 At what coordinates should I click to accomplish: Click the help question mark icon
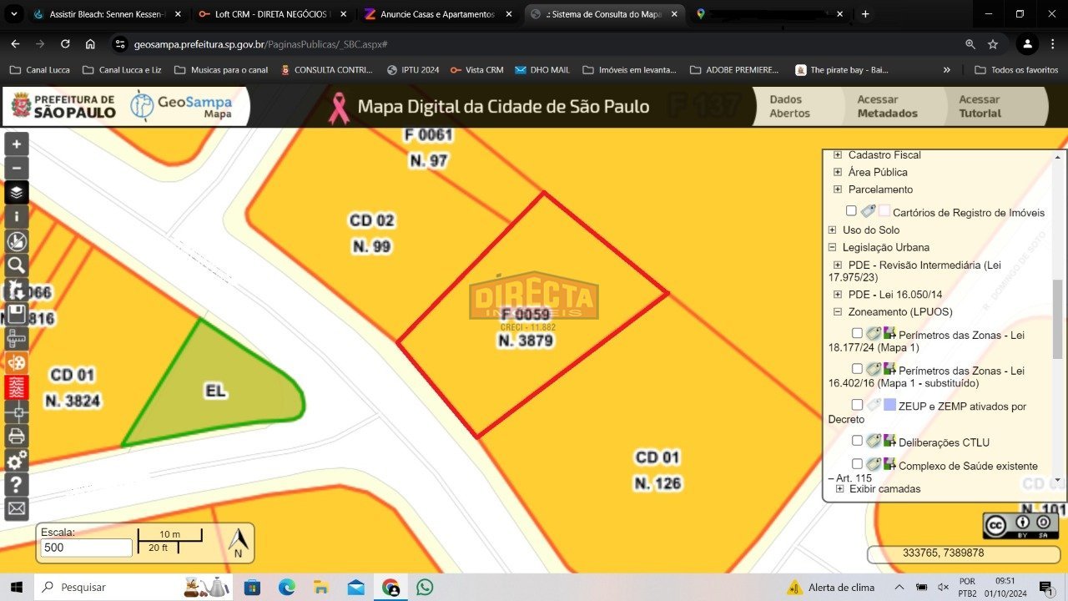point(17,484)
